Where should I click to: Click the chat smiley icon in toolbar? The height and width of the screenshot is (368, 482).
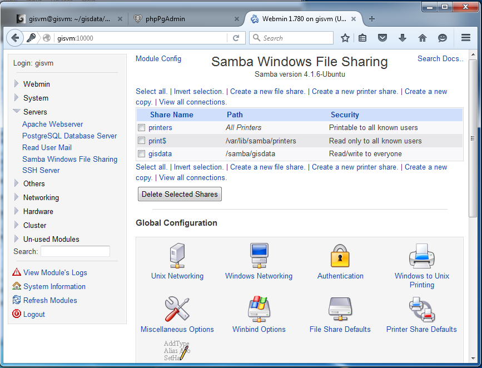442,38
